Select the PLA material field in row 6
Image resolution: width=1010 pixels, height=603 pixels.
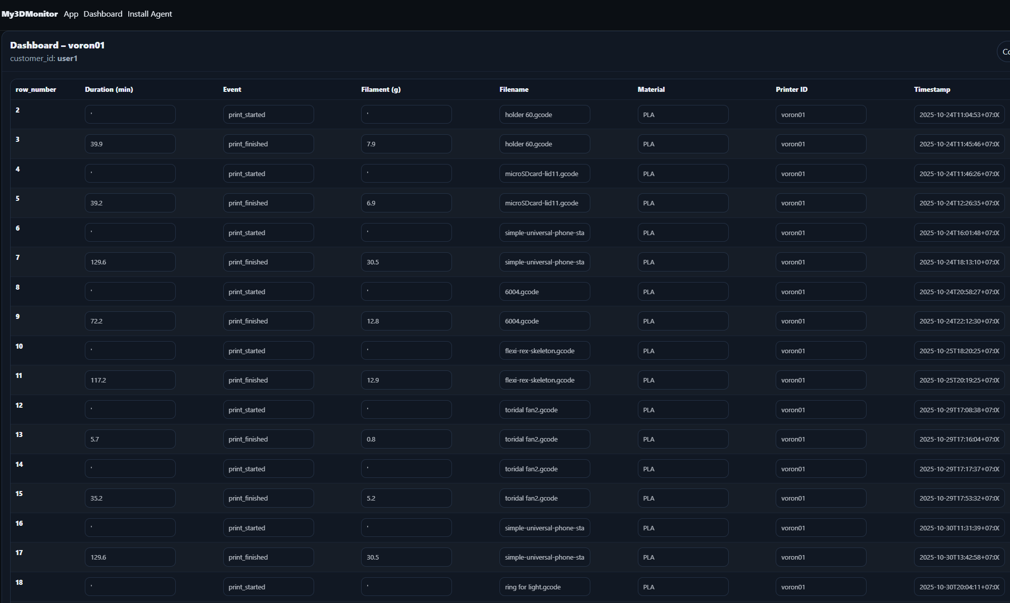click(x=683, y=232)
